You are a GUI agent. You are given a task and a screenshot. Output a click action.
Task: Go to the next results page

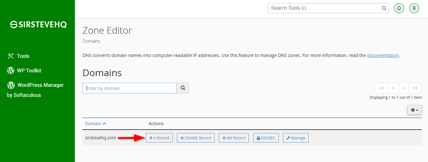[x=403, y=88]
